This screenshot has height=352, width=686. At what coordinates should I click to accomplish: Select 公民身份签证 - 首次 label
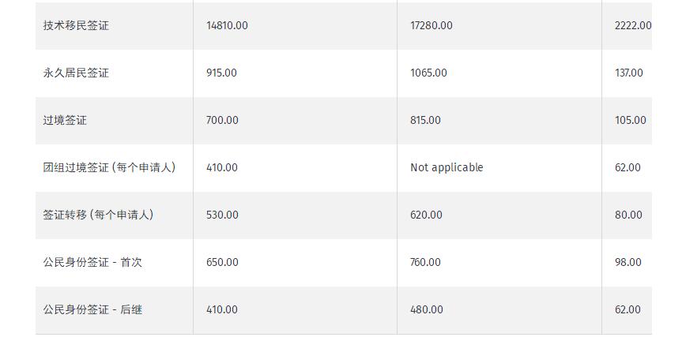pyautogui.click(x=92, y=262)
